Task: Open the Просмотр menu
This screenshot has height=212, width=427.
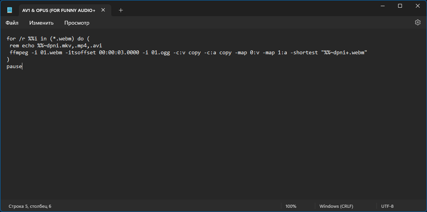Action: coord(77,23)
